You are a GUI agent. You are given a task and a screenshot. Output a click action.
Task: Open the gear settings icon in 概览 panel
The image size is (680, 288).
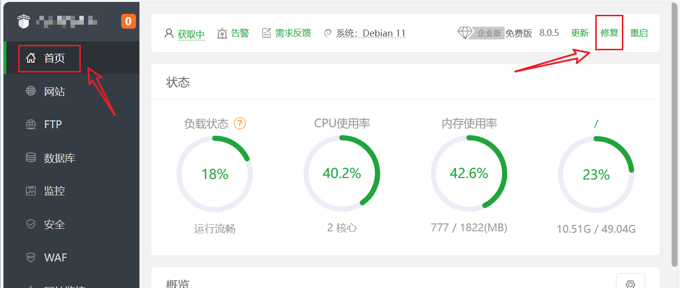(630, 283)
